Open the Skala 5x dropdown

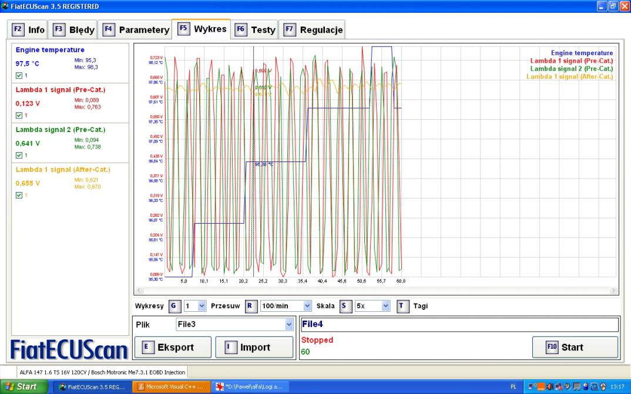coord(385,306)
